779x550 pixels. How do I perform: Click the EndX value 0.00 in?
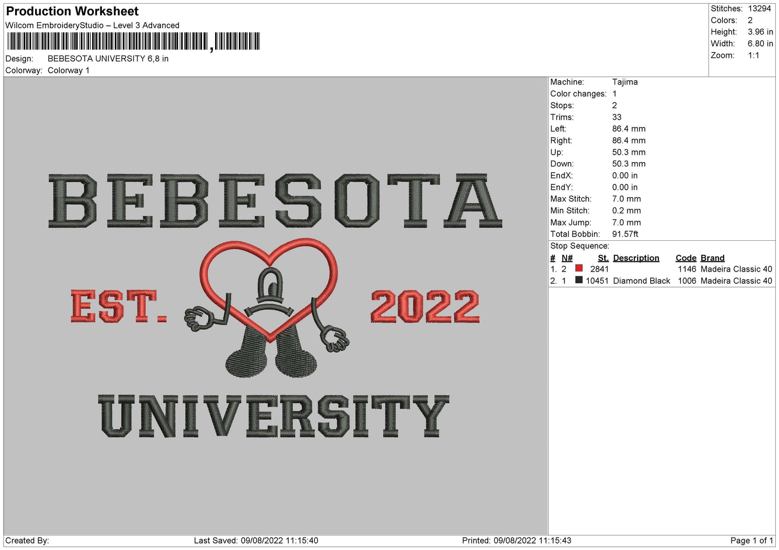point(625,176)
